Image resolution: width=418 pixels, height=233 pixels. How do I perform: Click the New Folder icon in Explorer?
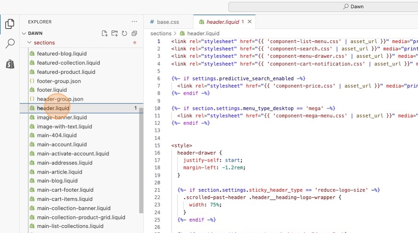[114, 33]
